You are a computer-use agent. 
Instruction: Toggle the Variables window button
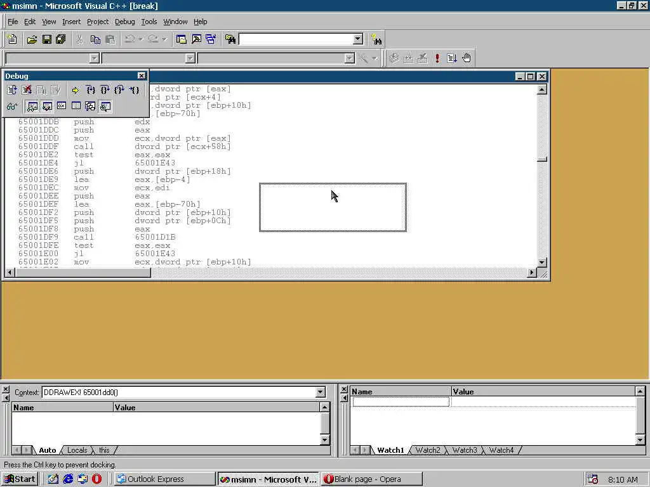tap(47, 107)
